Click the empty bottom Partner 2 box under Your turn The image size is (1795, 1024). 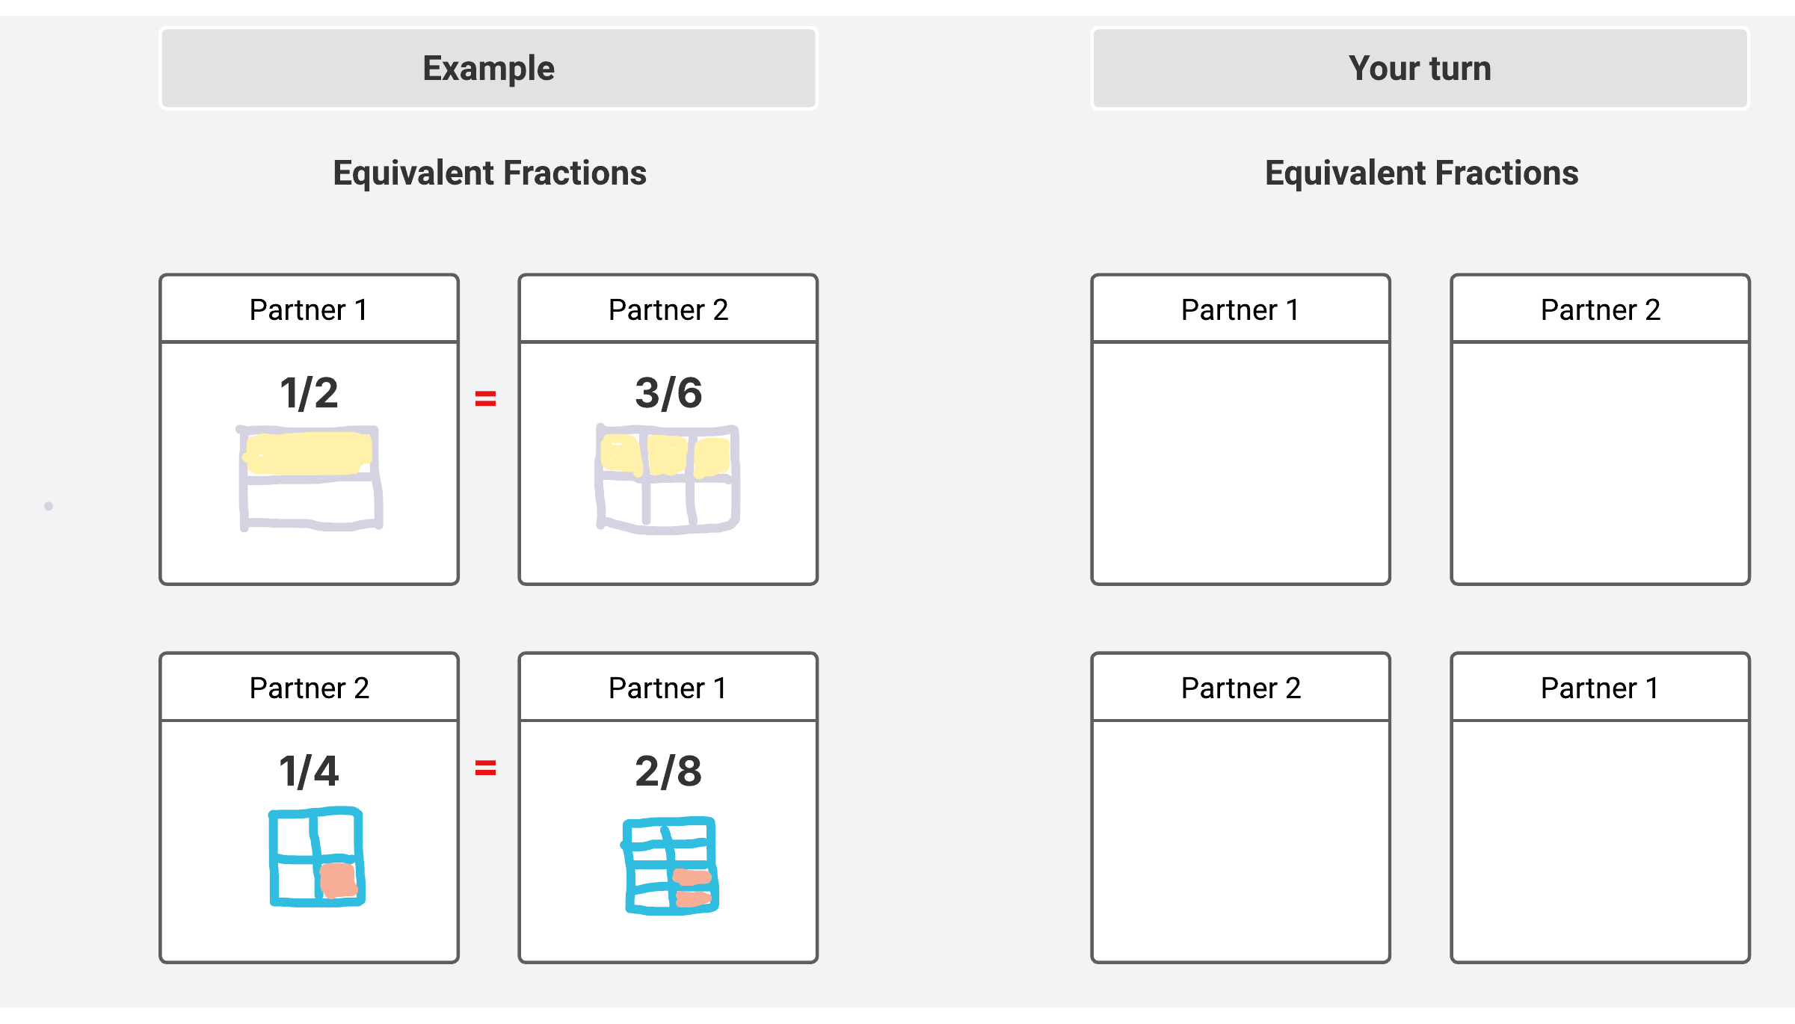[1240, 840]
